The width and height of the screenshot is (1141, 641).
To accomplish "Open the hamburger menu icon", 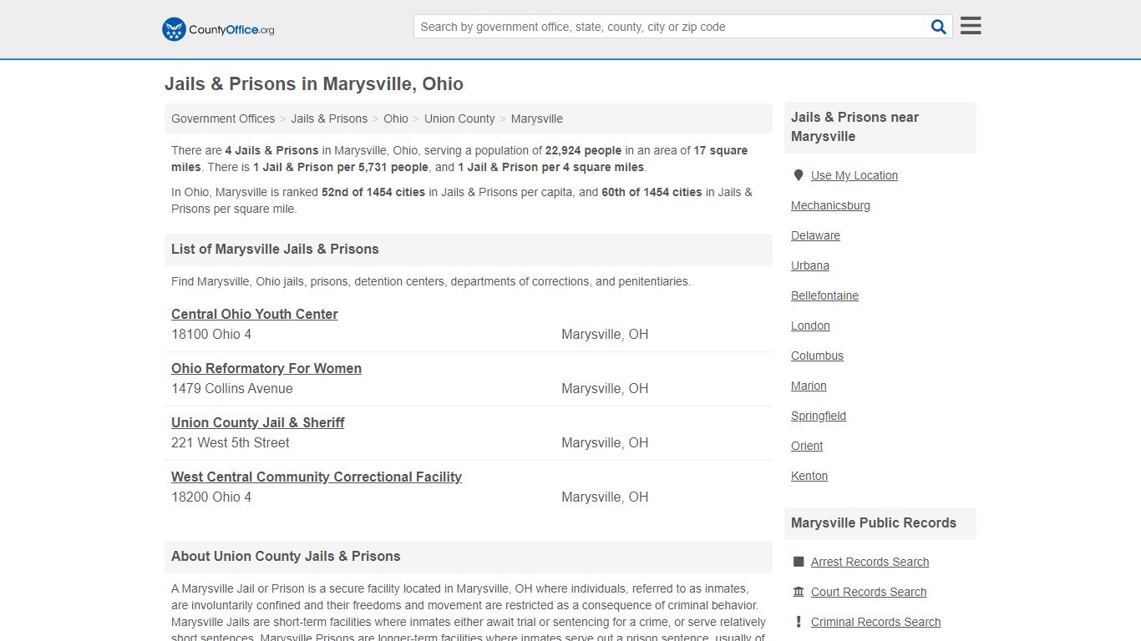I will click(x=971, y=26).
